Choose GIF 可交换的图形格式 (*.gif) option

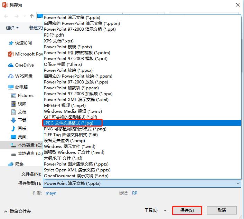click(142, 117)
